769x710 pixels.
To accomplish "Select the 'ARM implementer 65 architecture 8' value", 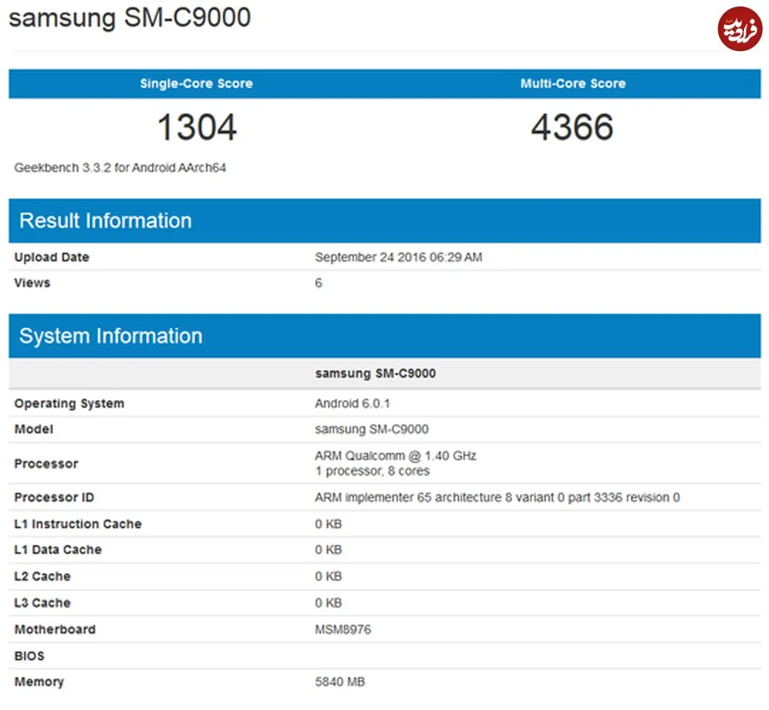I will (x=497, y=497).
